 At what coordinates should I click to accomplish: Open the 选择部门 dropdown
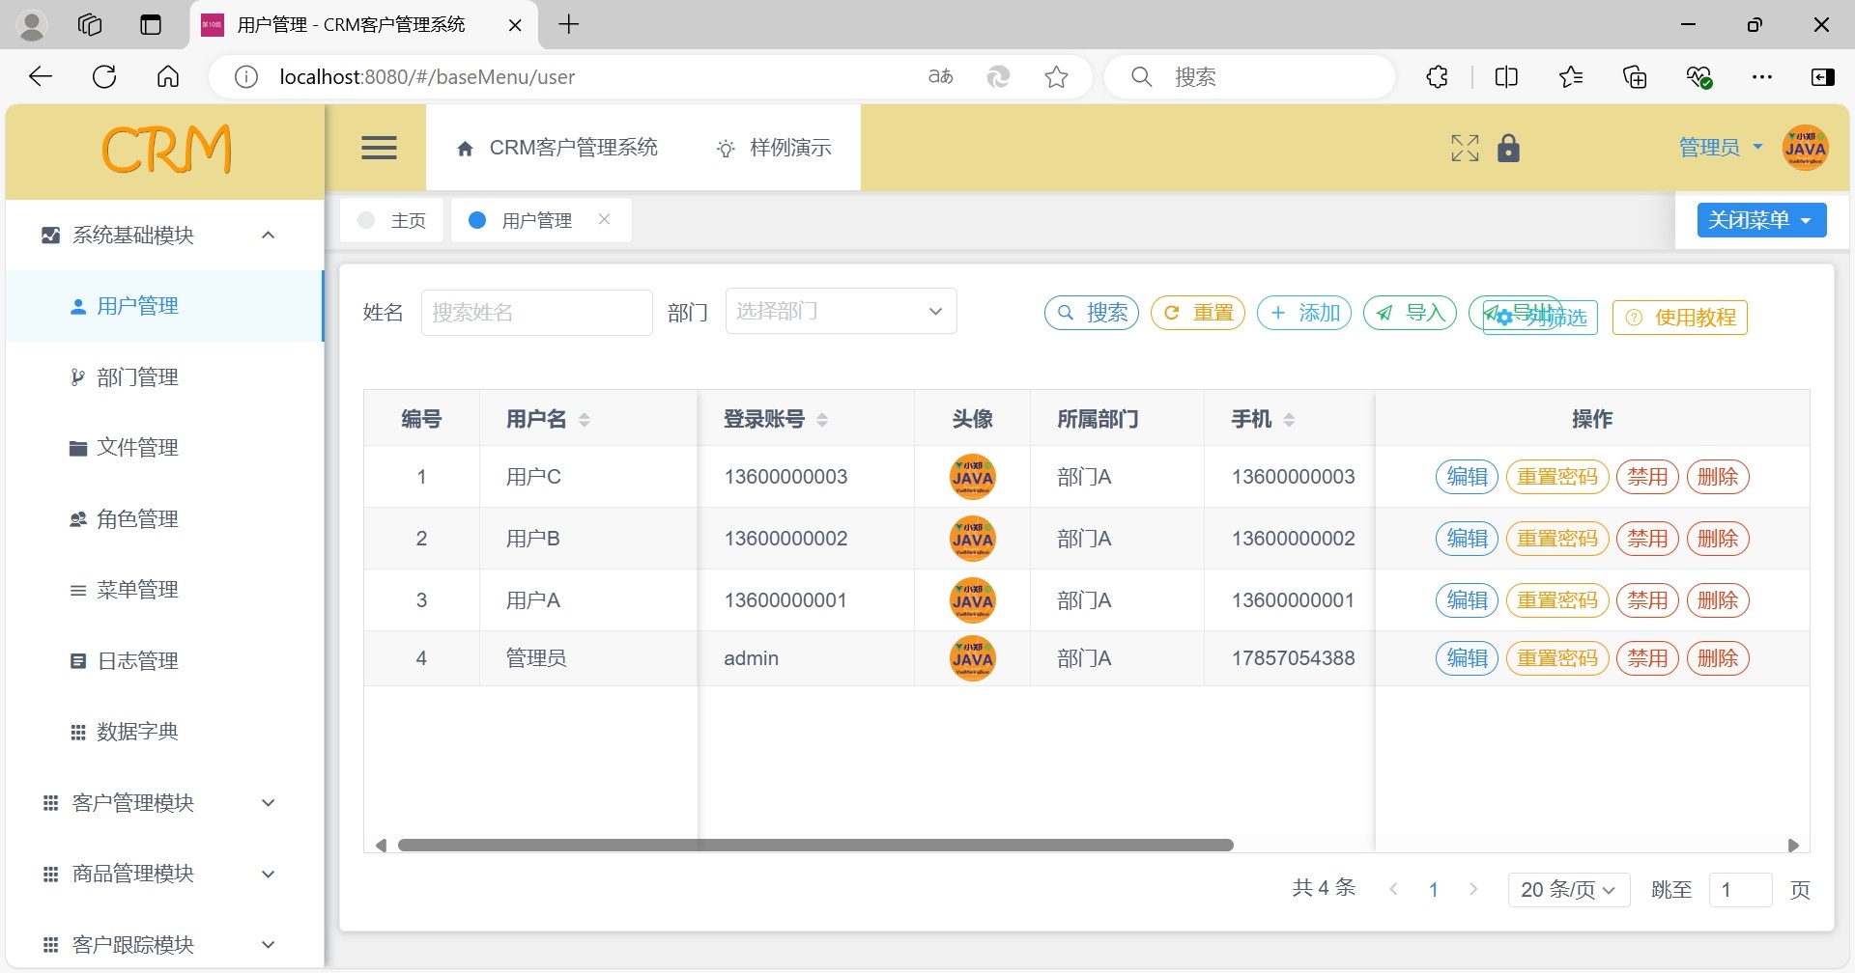pos(841,312)
